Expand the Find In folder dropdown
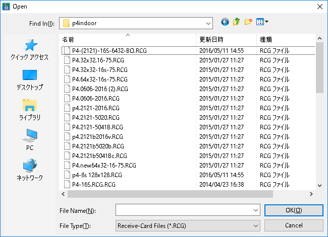This screenshot has height=237, width=328. point(208,23)
